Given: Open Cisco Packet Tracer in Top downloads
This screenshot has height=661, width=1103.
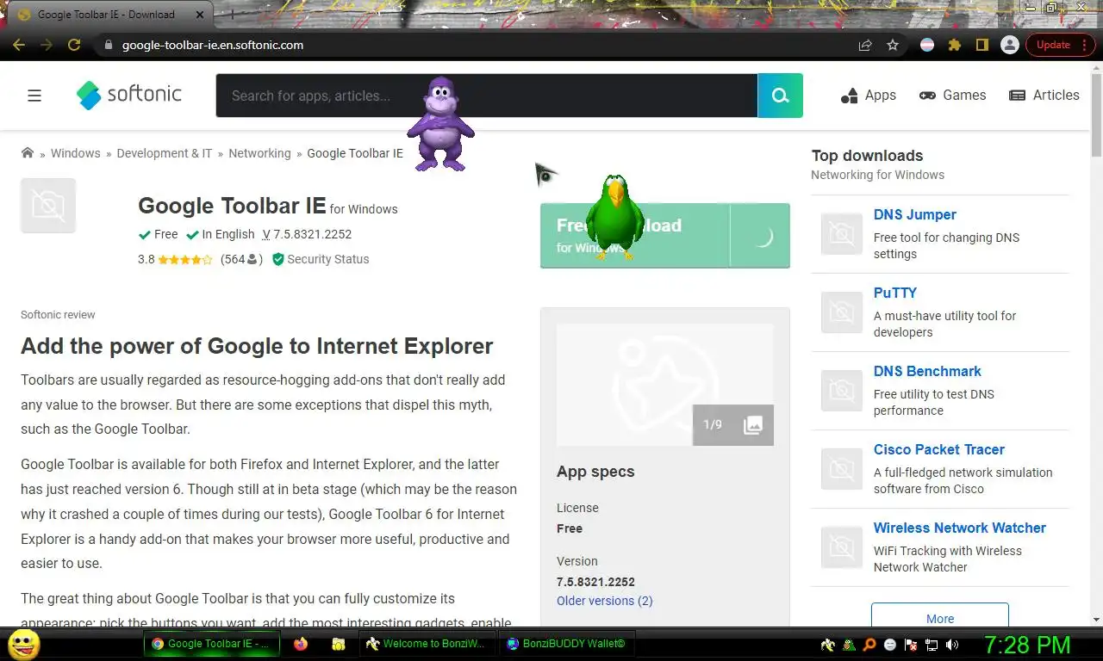Looking at the screenshot, I should click(x=938, y=449).
